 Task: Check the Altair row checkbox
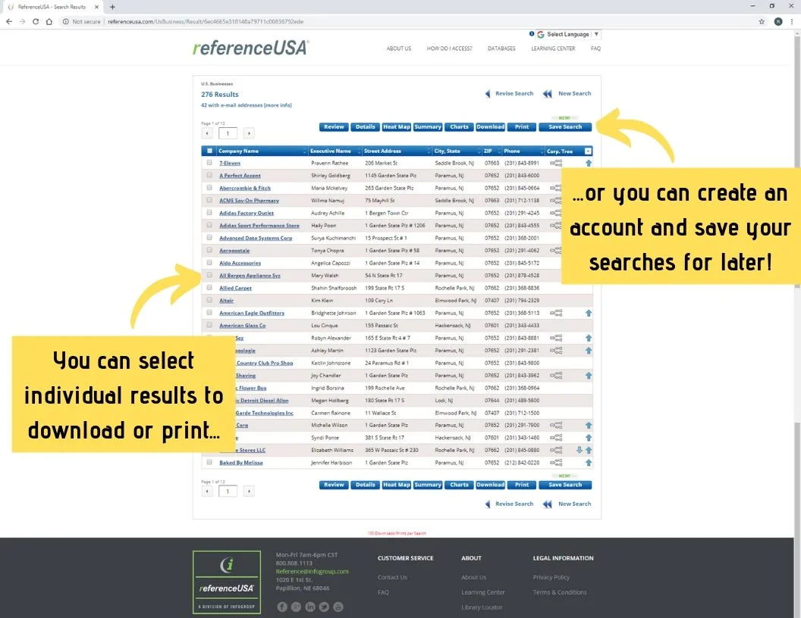coord(209,300)
